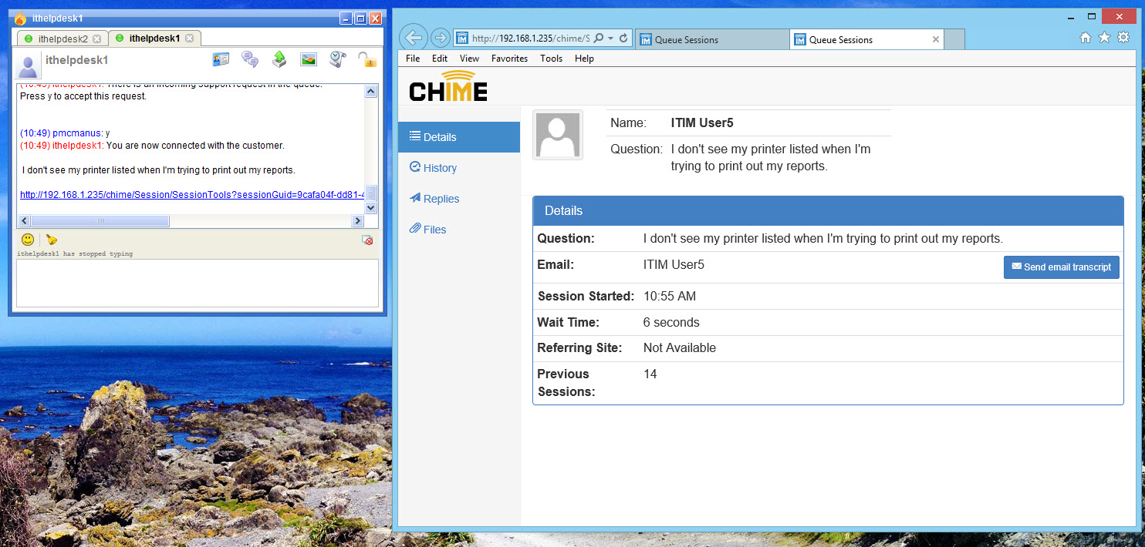Viewport: 1145px width, 547px height.
Task: Select Details in the Chime sidebar
Action: pyautogui.click(x=459, y=137)
